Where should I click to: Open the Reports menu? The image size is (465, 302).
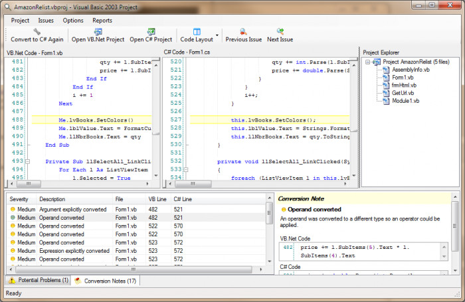[x=102, y=21]
